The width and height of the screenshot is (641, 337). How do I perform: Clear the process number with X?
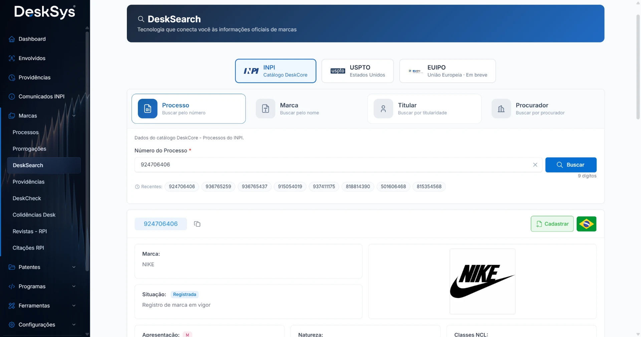pyautogui.click(x=535, y=165)
